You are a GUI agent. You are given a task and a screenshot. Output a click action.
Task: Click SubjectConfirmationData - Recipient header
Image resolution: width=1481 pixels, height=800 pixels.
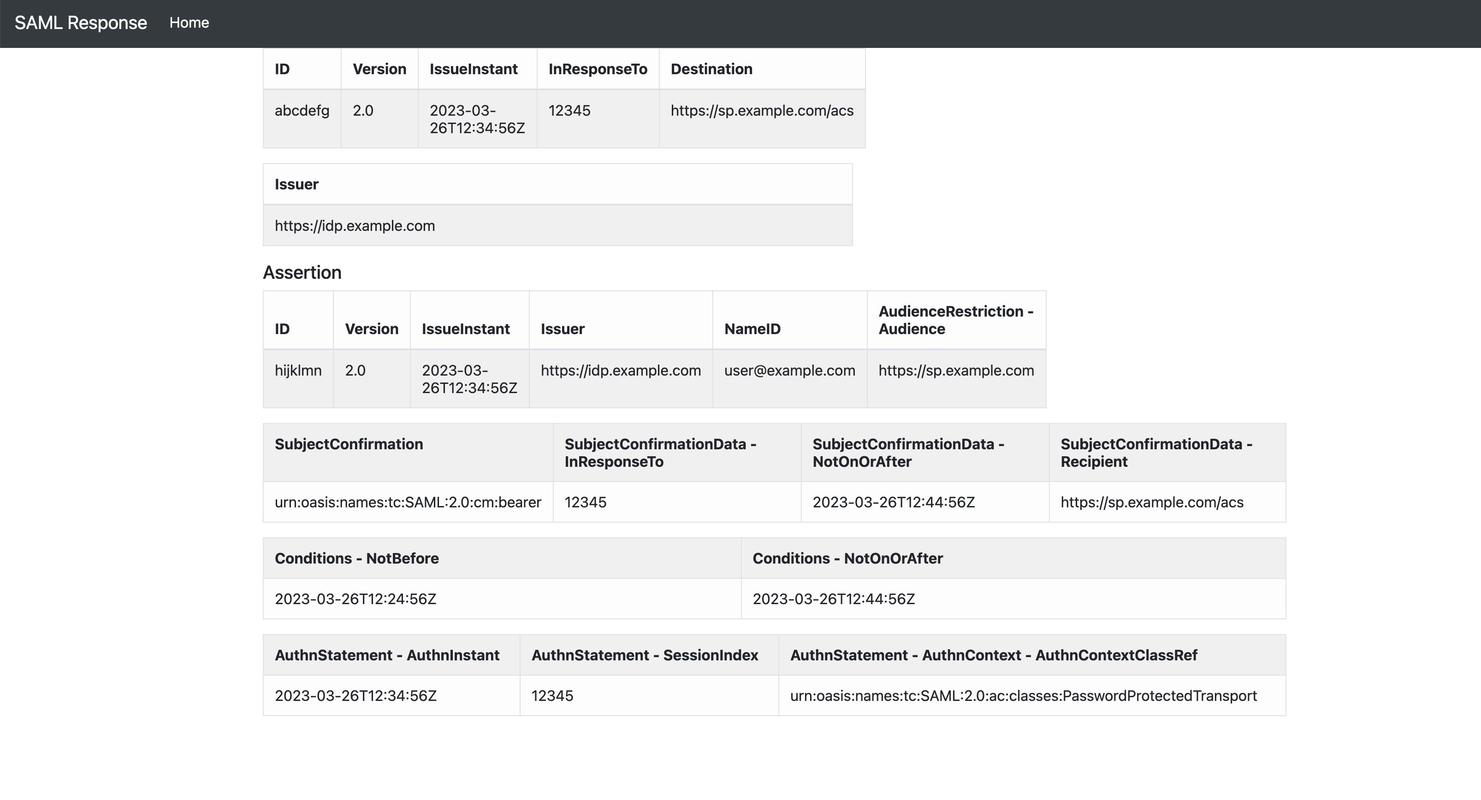(1167, 453)
